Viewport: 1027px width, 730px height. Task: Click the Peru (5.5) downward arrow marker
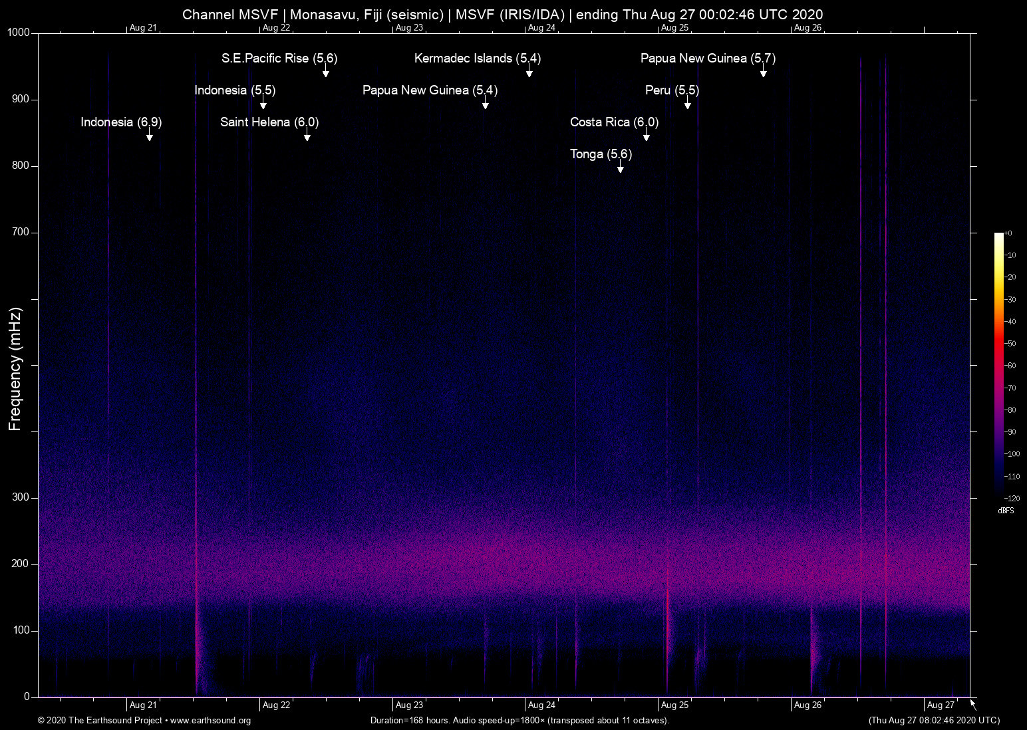(688, 104)
